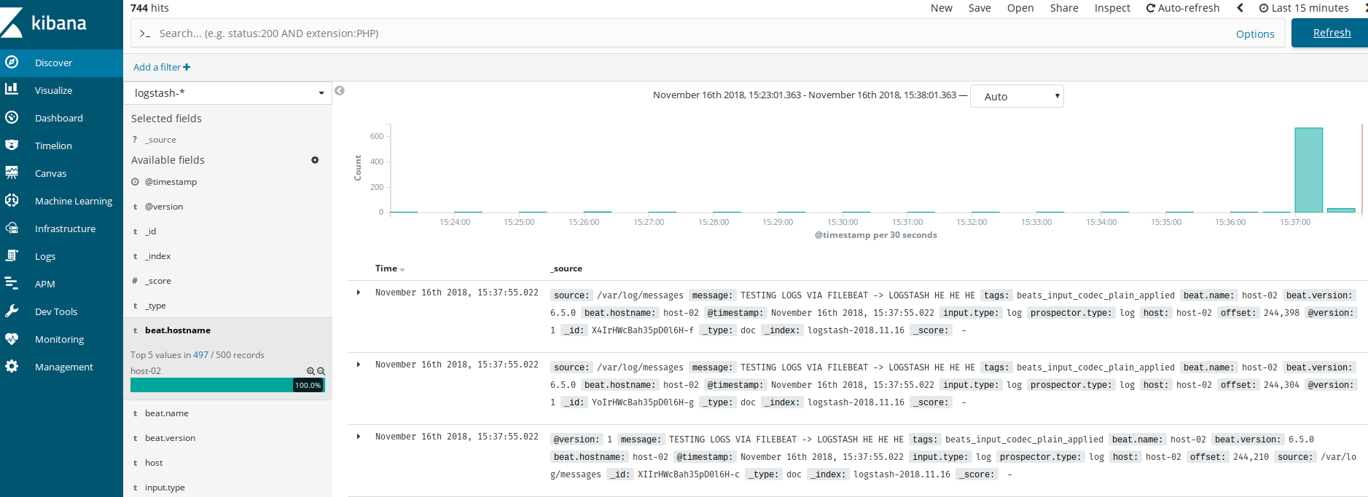Expand log row with offset 244,304
Image resolution: width=1368 pixels, height=497 pixels.
click(x=359, y=365)
